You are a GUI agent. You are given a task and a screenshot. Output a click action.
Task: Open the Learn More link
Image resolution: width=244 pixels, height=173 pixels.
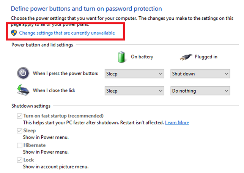(177, 123)
